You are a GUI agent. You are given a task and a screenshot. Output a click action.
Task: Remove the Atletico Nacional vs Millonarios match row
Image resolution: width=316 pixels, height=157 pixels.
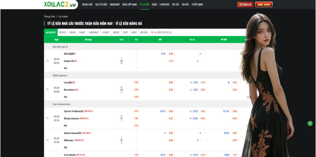[48, 140]
